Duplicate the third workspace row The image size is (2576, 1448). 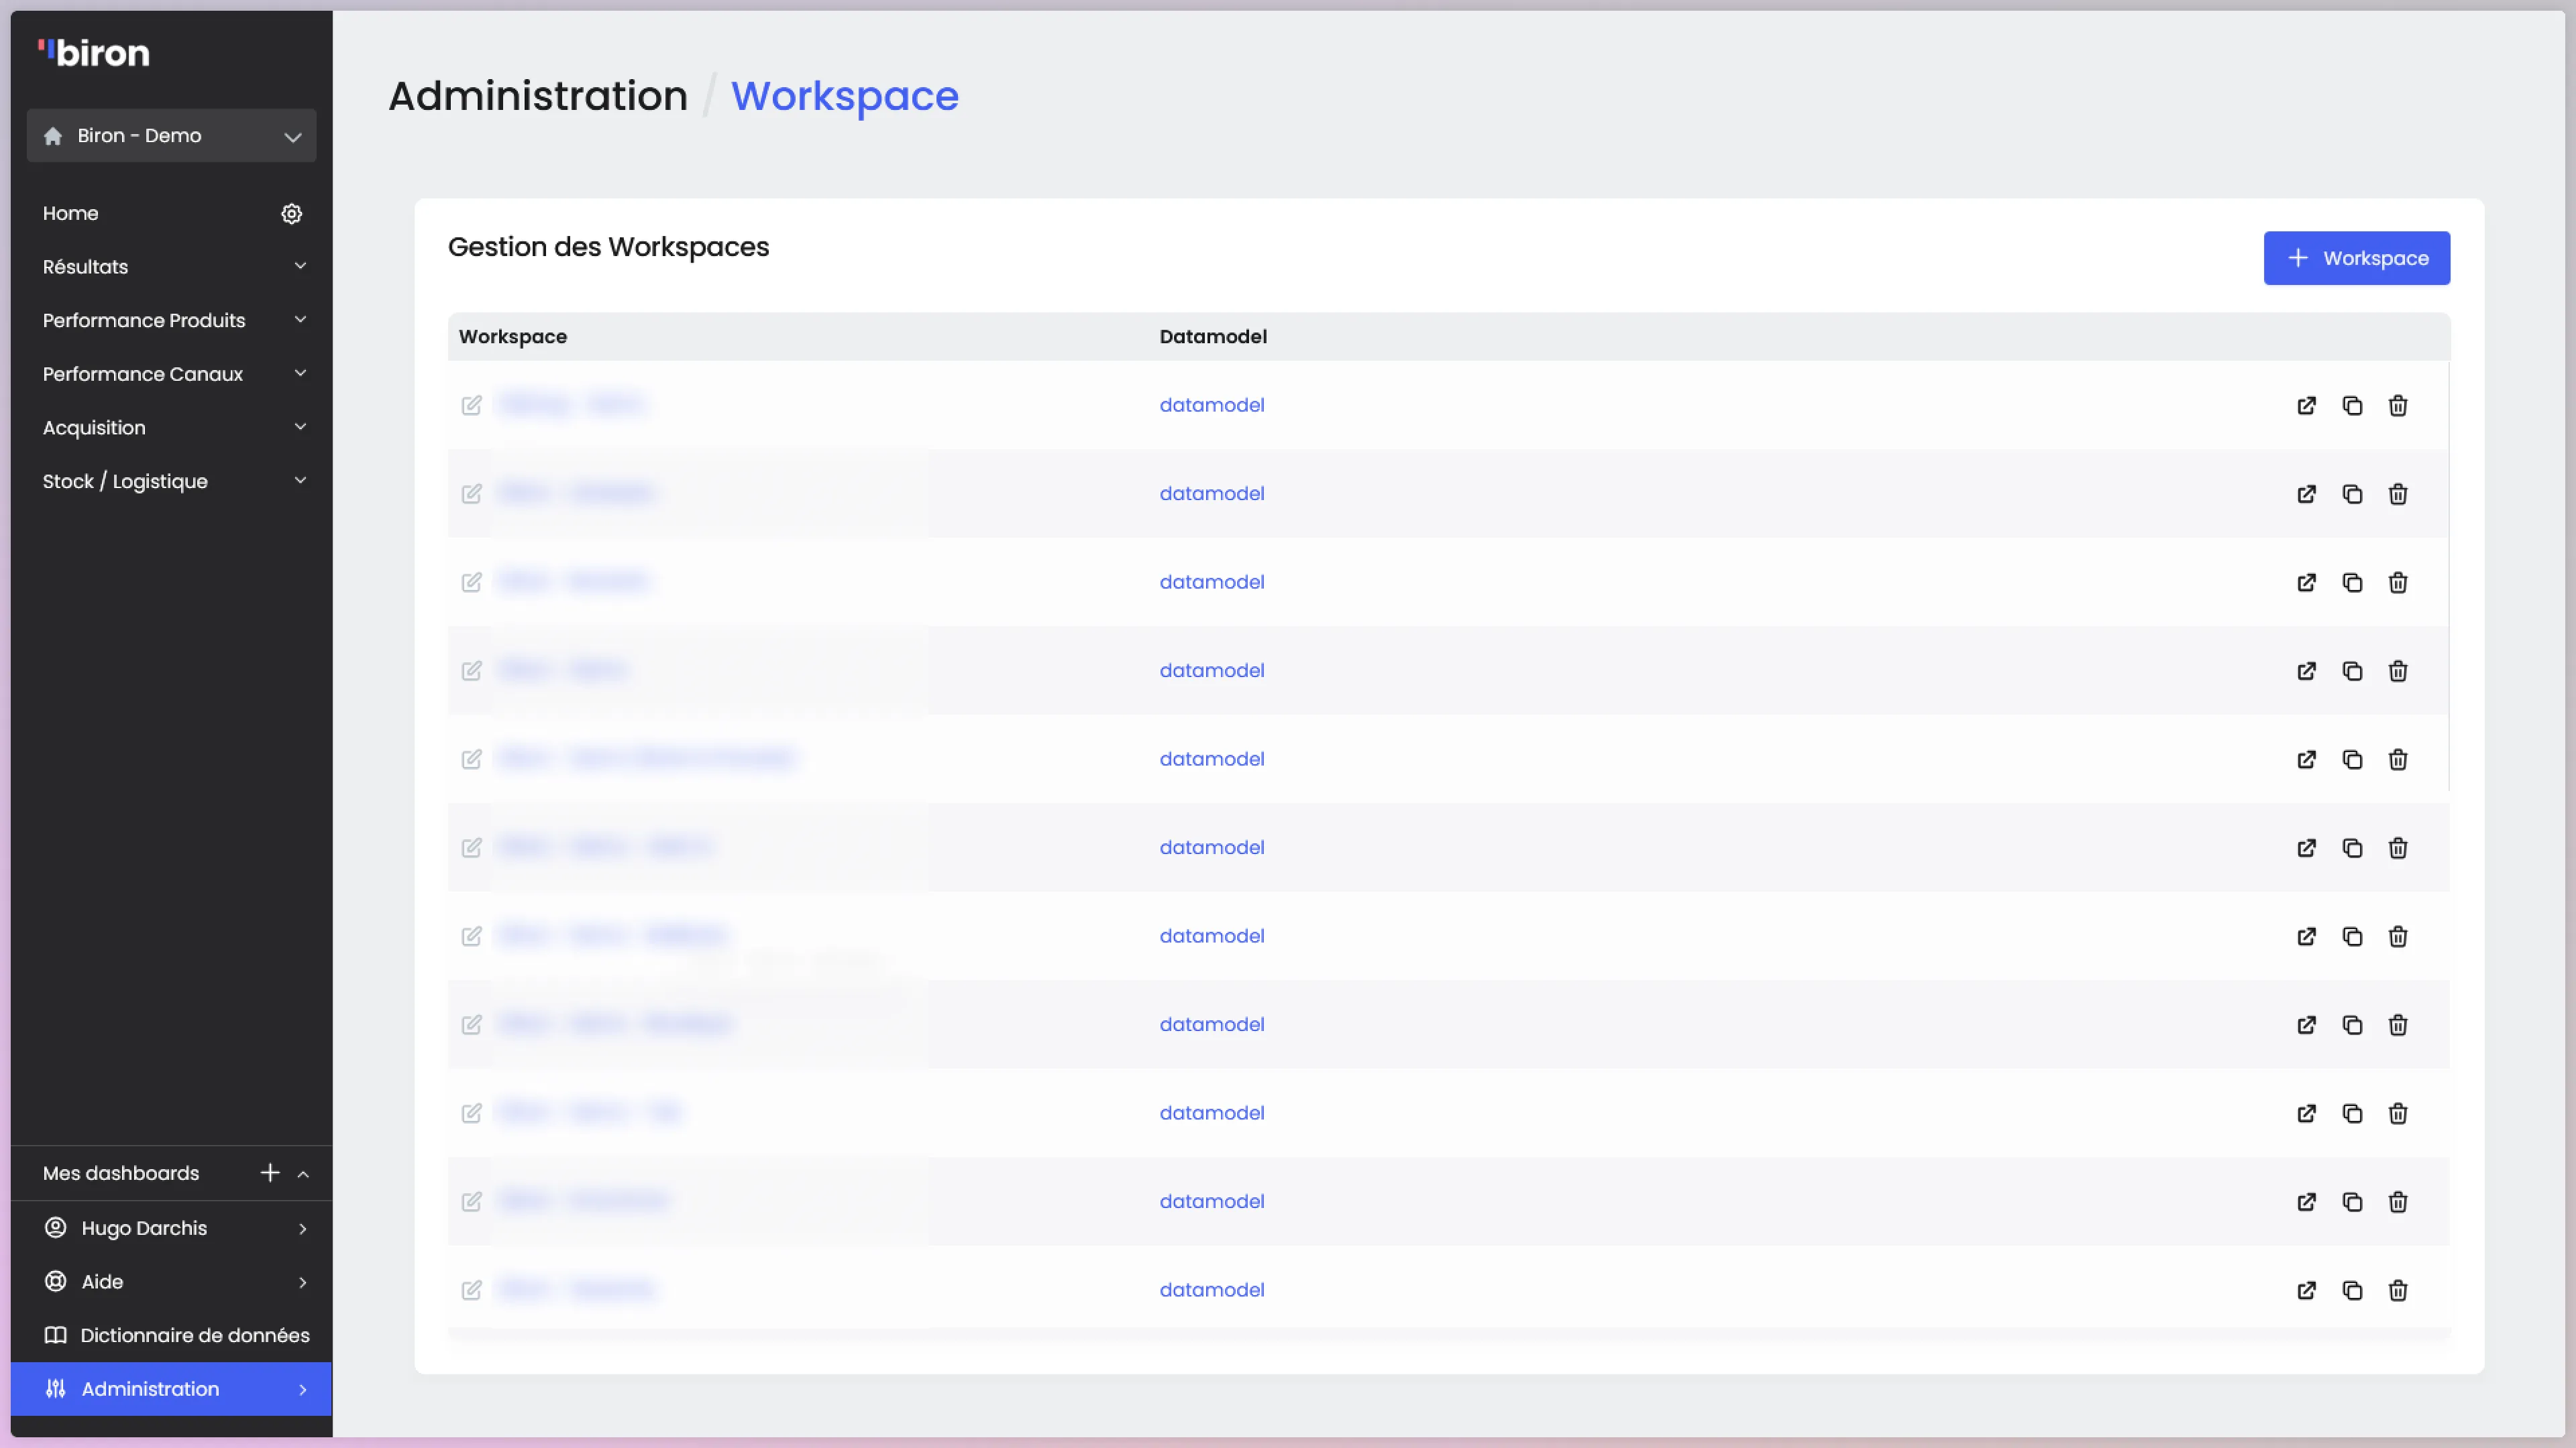coord(2352,583)
